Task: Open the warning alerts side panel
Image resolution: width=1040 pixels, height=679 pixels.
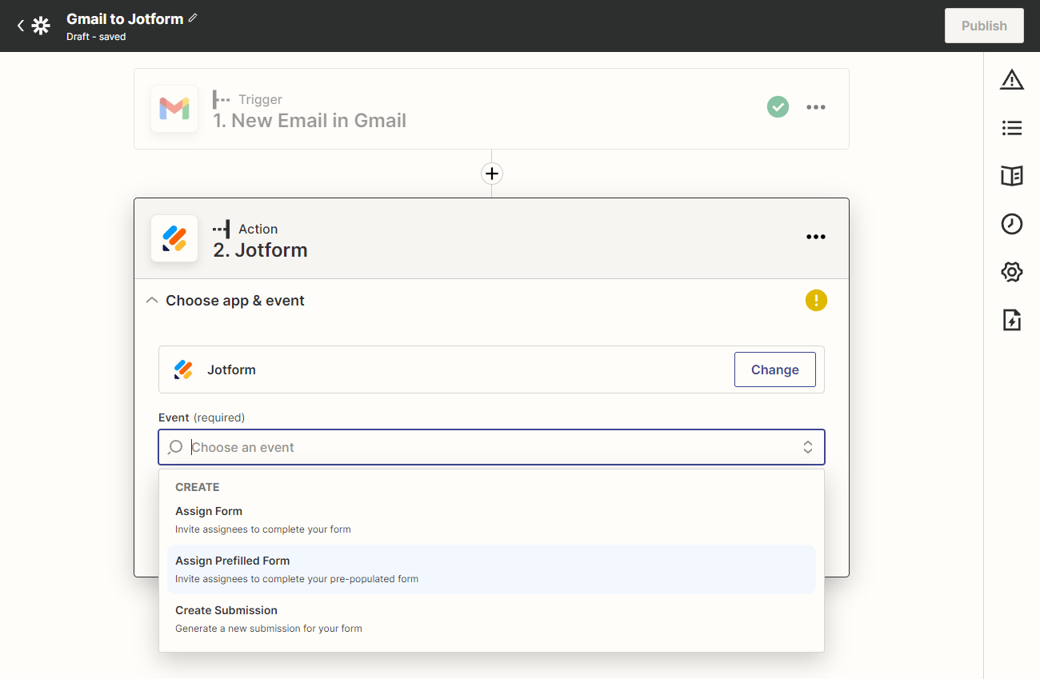Action: coord(1011,80)
